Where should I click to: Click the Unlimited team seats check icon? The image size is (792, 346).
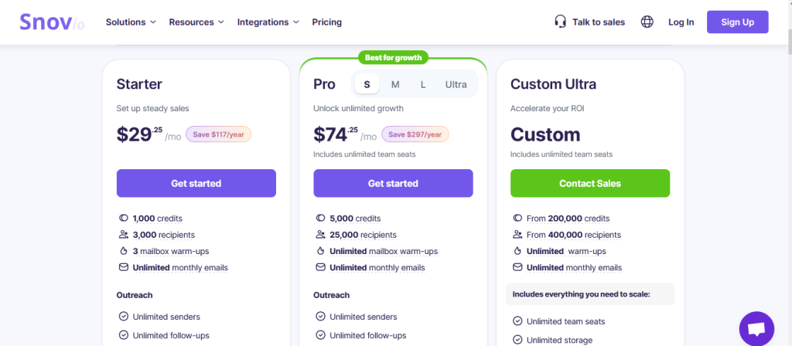point(517,321)
